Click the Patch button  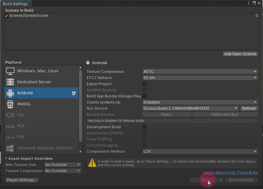tap(167, 114)
